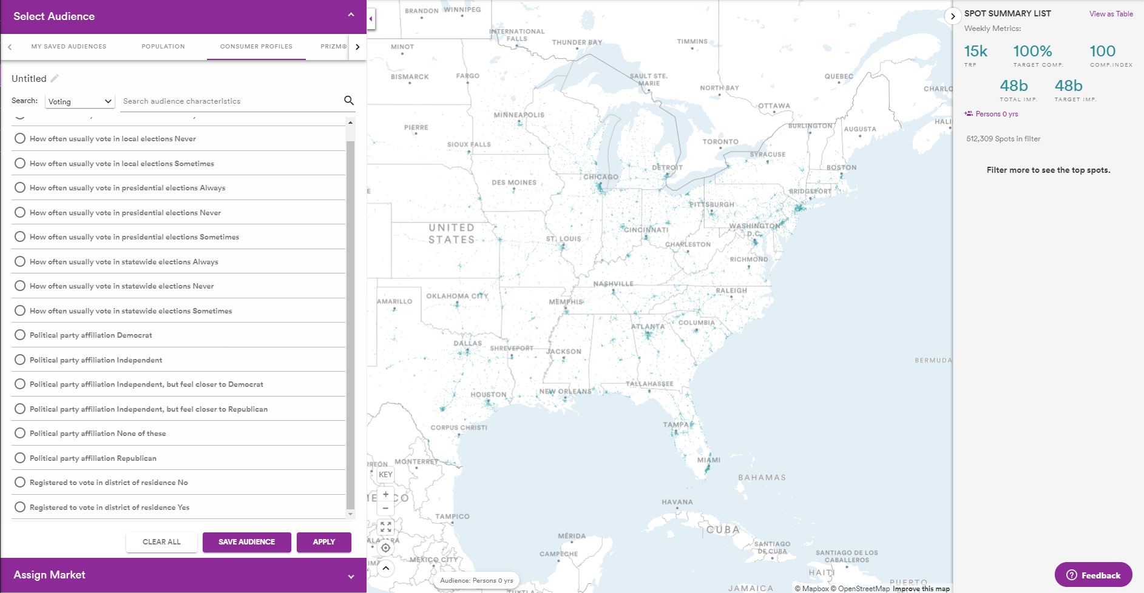Open the map KEY legend
The width and height of the screenshot is (1144, 593).
click(x=385, y=475)
